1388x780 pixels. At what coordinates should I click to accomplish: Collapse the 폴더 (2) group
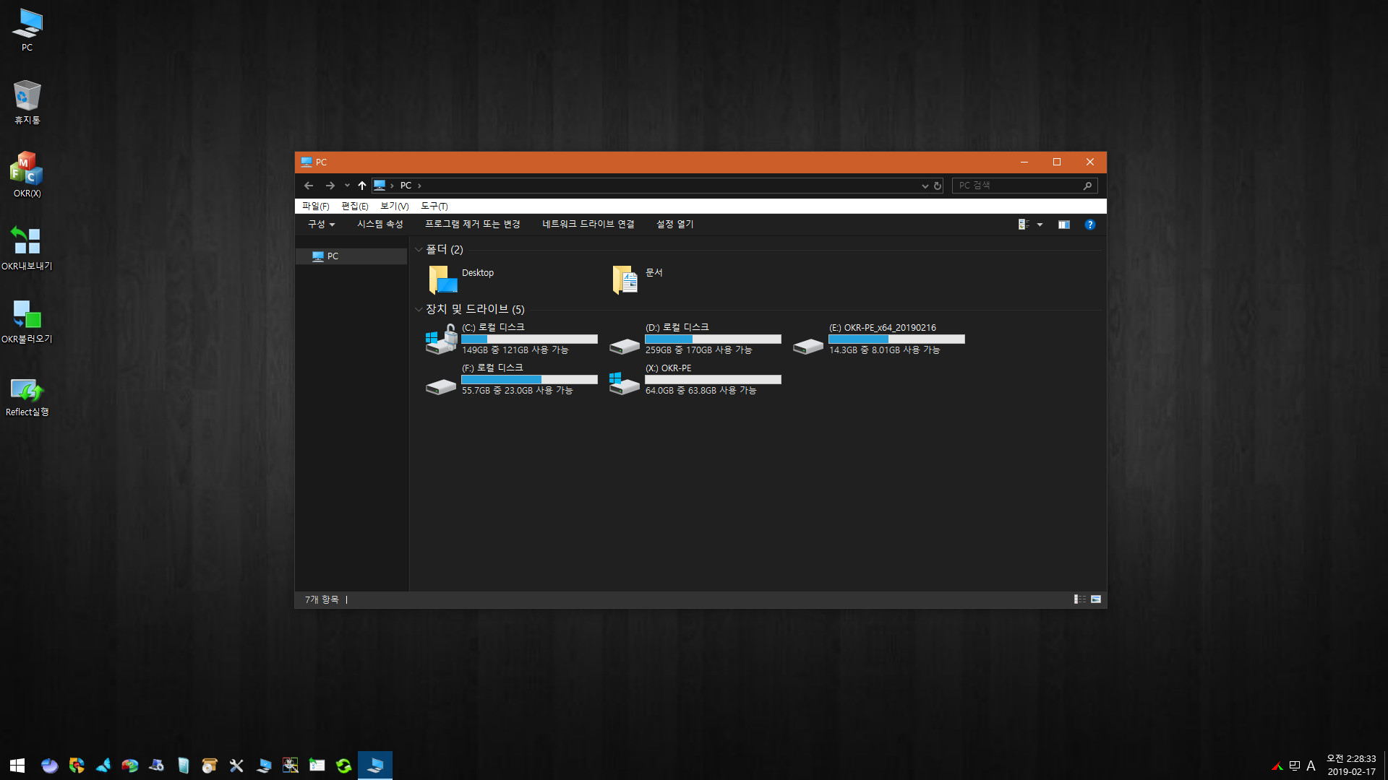tap(419, 250)
